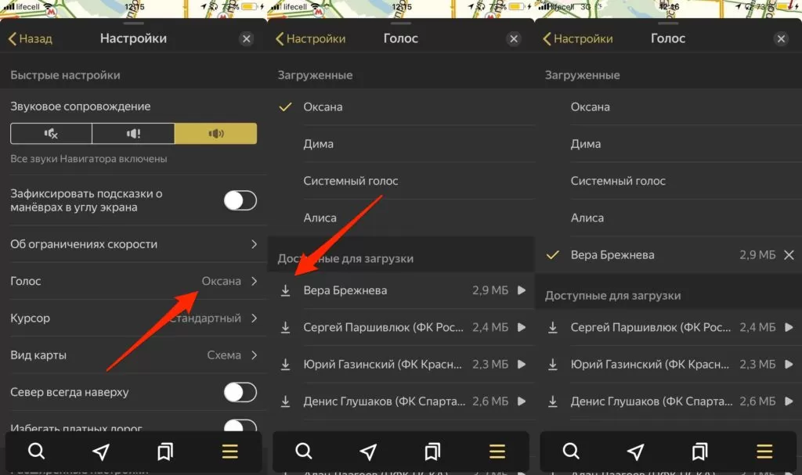This screenshot has height=475, width=802.
Task: Open the Курсор setting row
Action: pyautogui.click(x=133, y=318)
